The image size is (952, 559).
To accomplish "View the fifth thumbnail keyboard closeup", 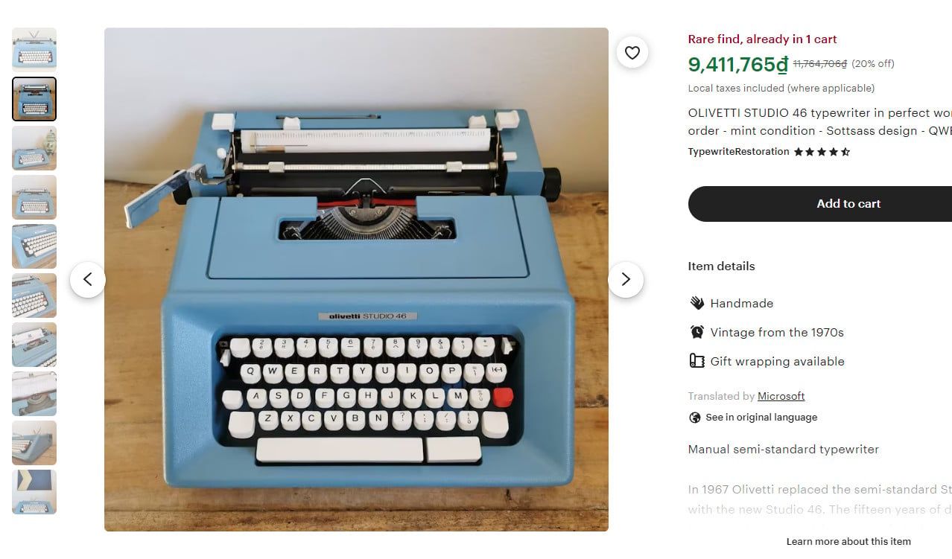I will click(x=34, y=246).
